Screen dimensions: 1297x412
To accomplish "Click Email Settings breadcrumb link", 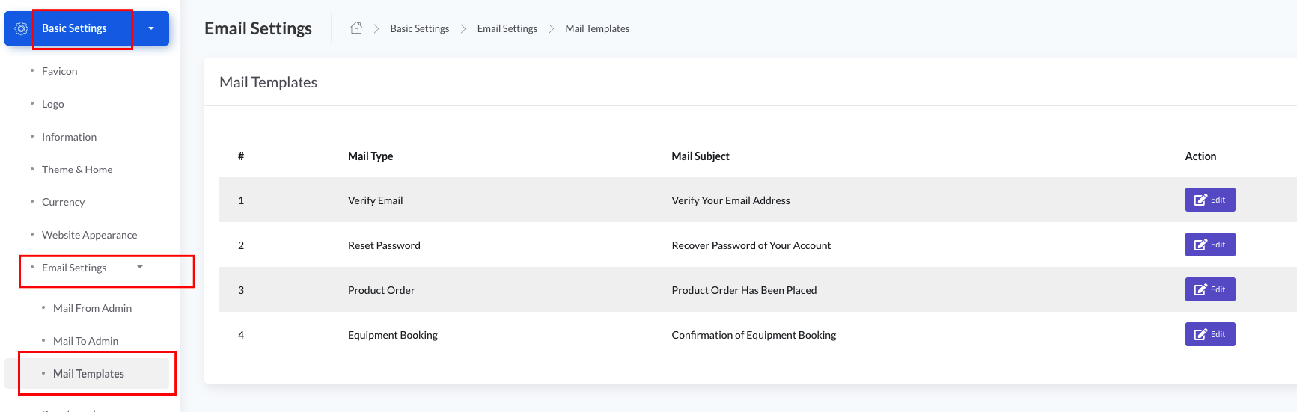I will [507, 28].
